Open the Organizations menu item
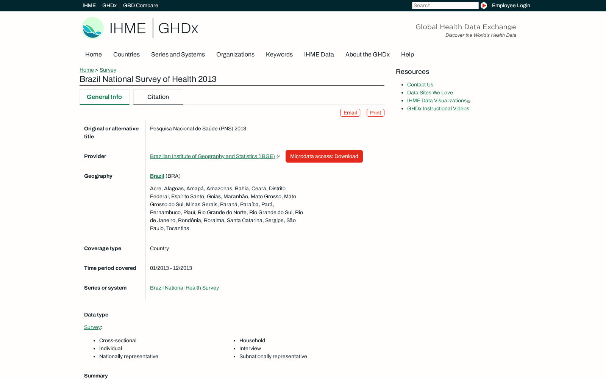The width and height of the screenshot is (606, 379). point(235,54)
